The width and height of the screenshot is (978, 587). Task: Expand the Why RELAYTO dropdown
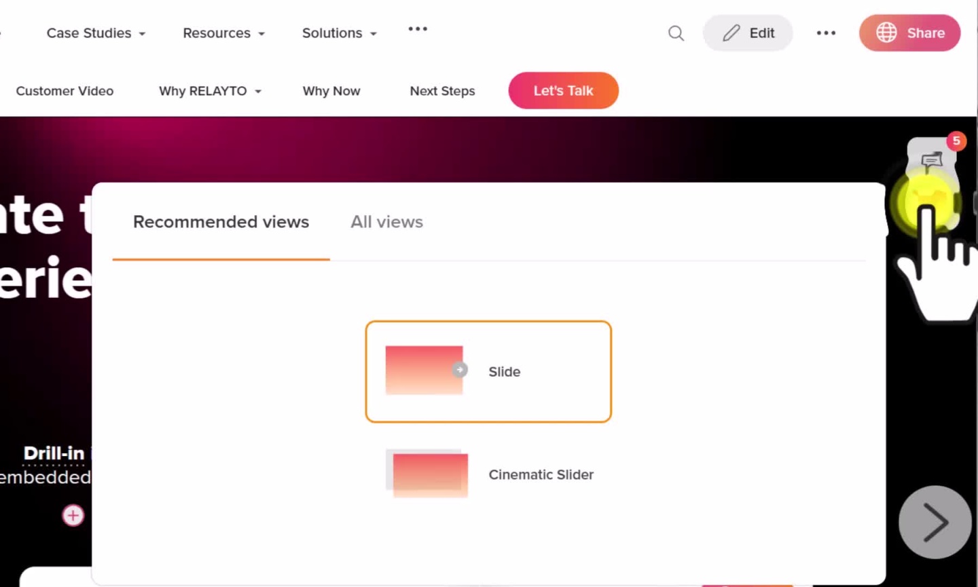[x=210, y=91]
